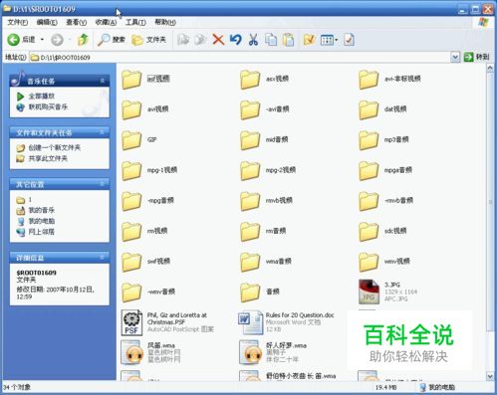
Task: Click the grey Forward arrow button
Action: 57,40
